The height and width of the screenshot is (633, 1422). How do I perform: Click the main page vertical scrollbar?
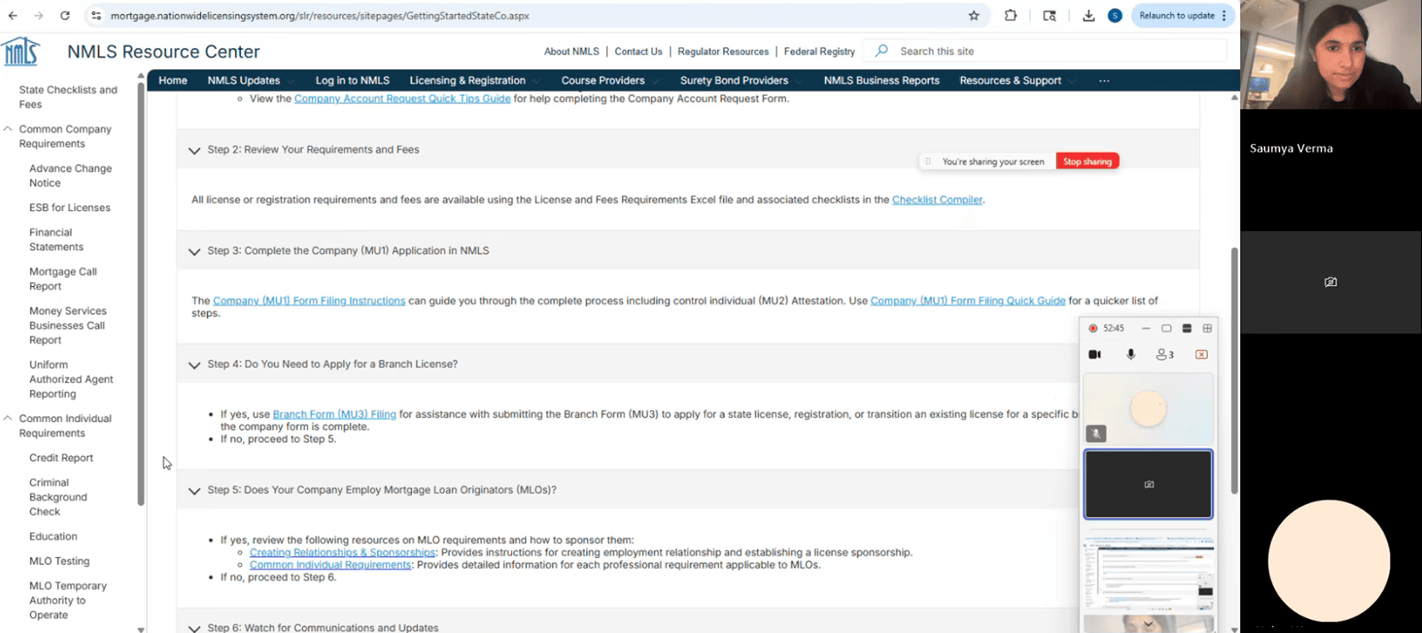click(1234, 370)
